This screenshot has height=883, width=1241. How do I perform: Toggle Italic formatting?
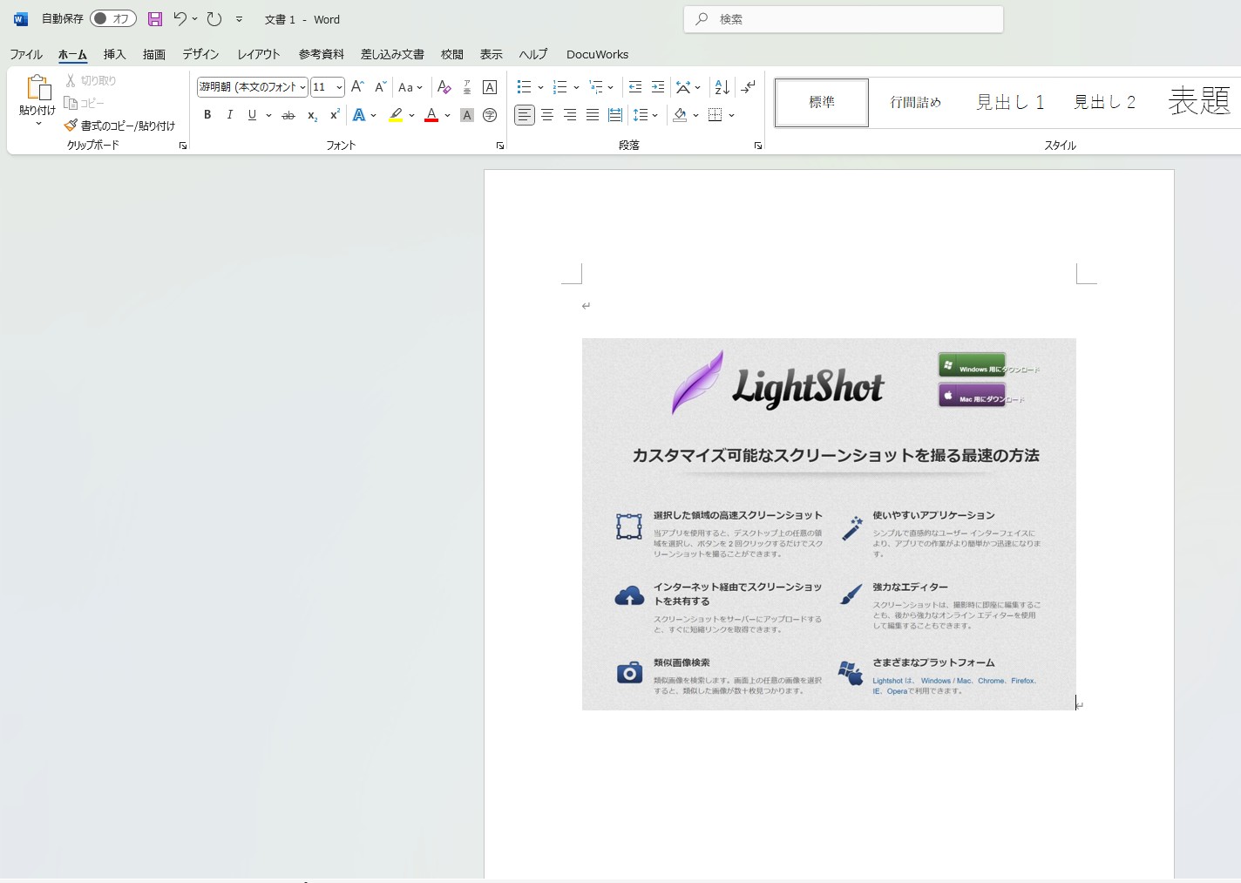[x=229, y=115]
